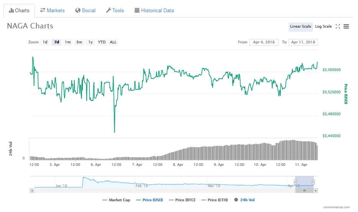This screenshot has width=358, height=212.
Task: Click the navigator left range handle
Action: coord(295,182)
